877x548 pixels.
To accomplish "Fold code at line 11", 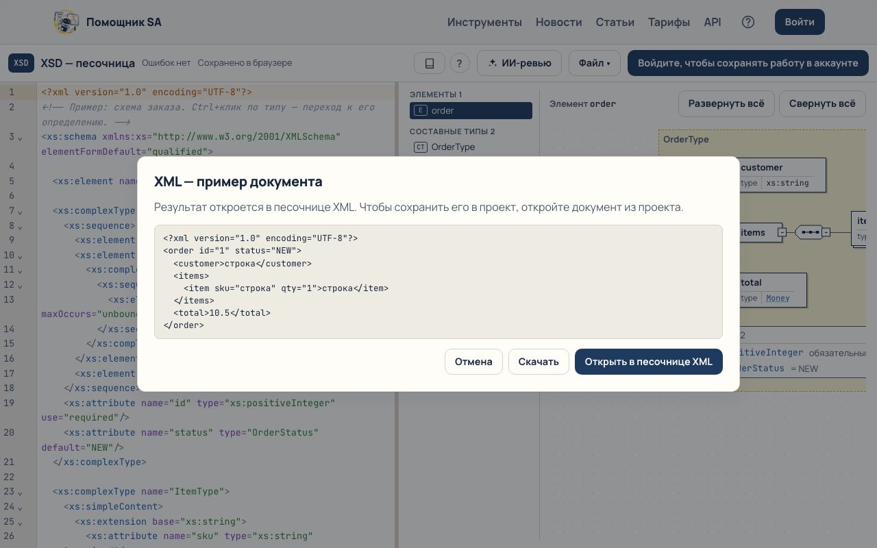I will click(20, 271).
